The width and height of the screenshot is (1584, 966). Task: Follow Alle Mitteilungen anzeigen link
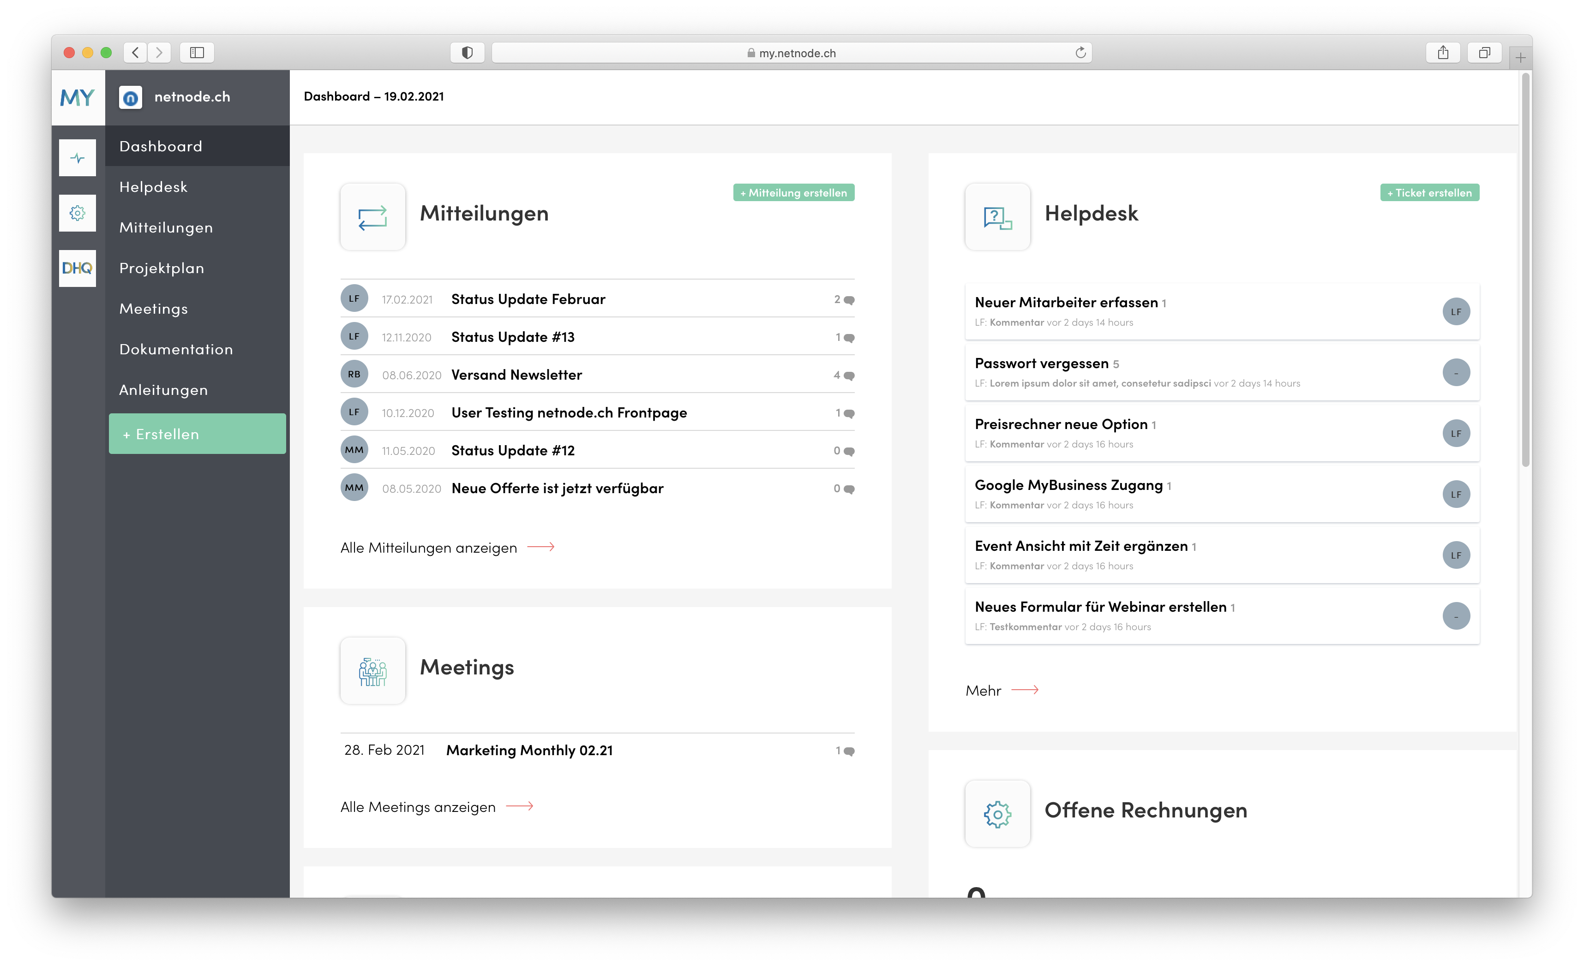click(x=447, y=548)
